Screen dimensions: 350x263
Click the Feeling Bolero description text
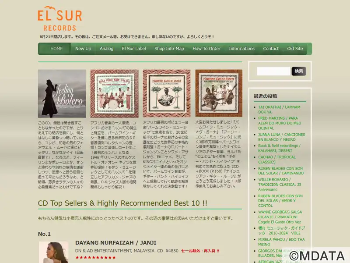61,155
